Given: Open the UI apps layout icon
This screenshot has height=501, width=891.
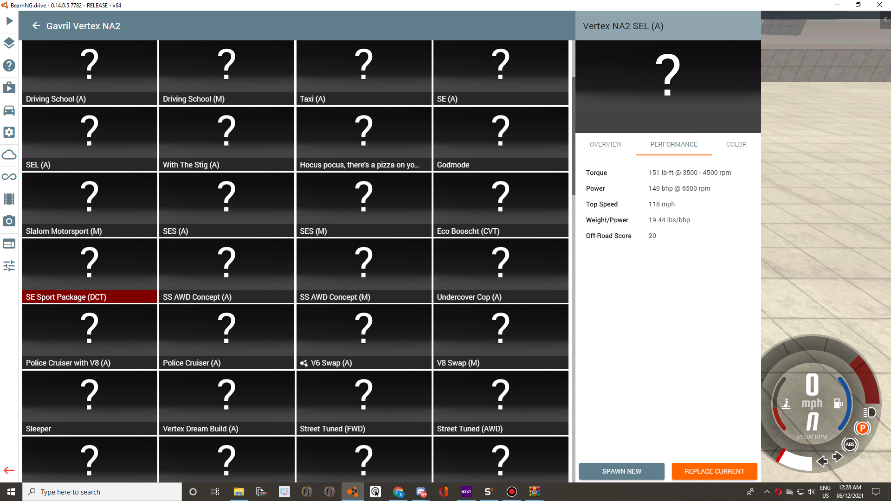Looking at the screenshot, I should (9, 244).
